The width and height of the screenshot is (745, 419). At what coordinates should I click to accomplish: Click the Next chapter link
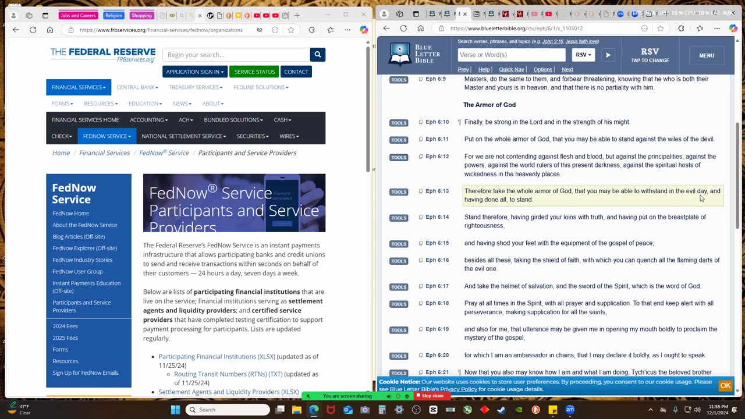tap(567, 70)
